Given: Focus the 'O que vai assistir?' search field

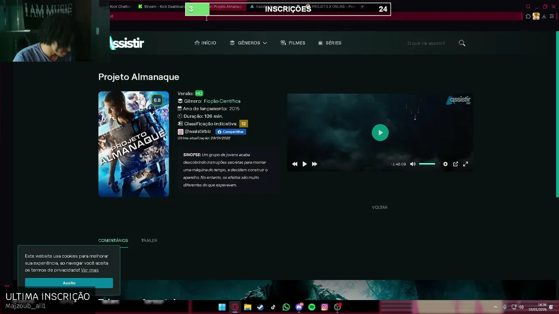Looking at the screenshot, I should (426, 43).
